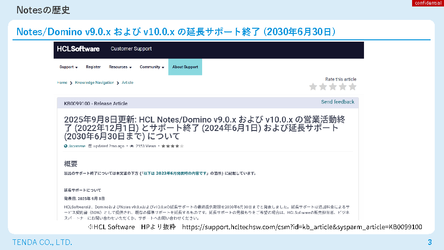Viewport: 444px width, 250px height.
Task: Open the Resources dropdown menu
Action: (120, 67)
